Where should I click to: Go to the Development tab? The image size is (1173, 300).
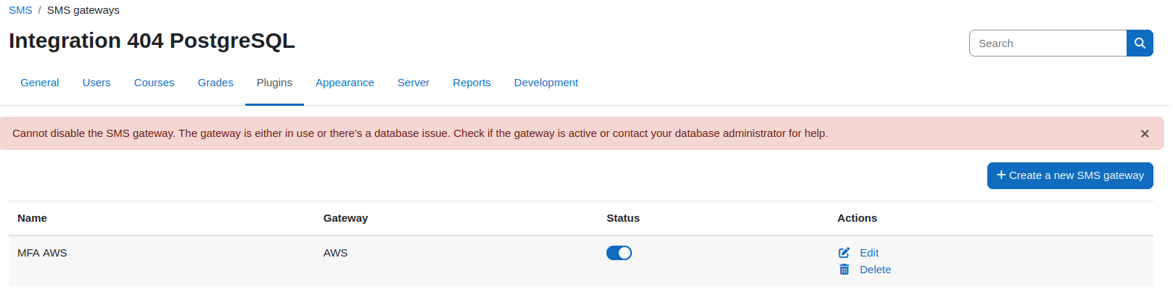(546, 83)
